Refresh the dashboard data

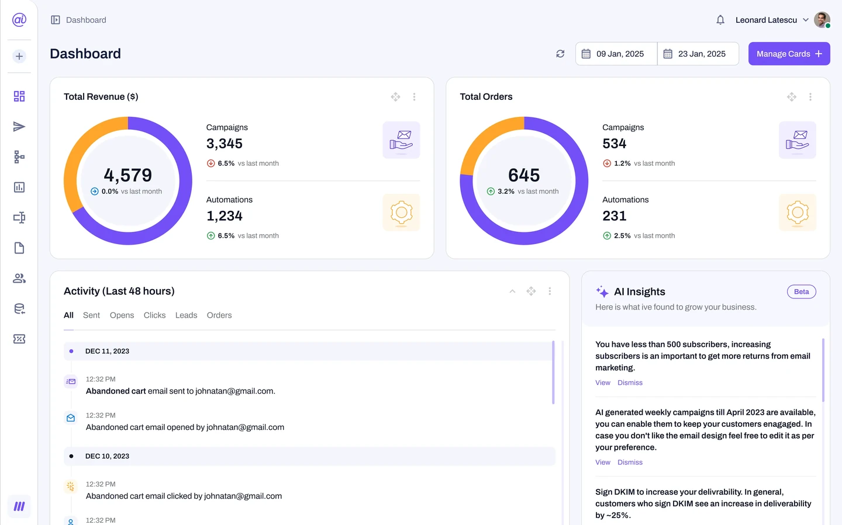coord(560,54)
